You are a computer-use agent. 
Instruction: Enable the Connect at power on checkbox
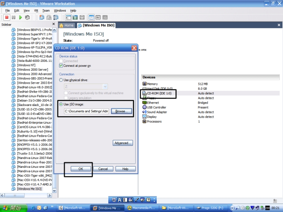(x=61, y=66)
